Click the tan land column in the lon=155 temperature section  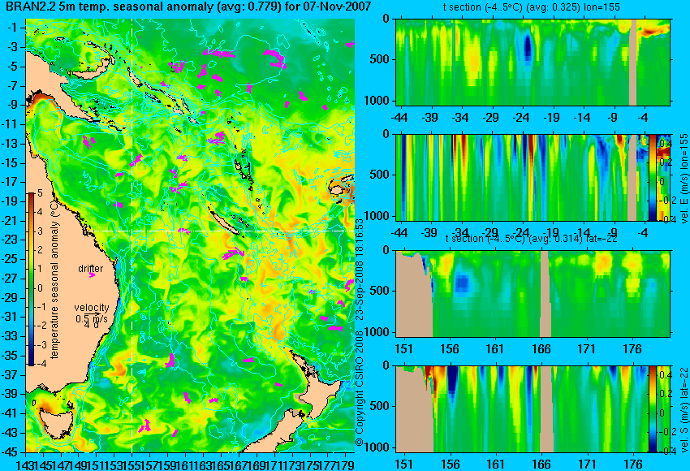633,62
